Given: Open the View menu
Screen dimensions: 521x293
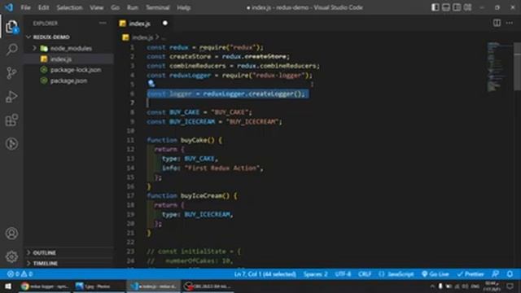Looking at the screenshot, I should [96, 7].
